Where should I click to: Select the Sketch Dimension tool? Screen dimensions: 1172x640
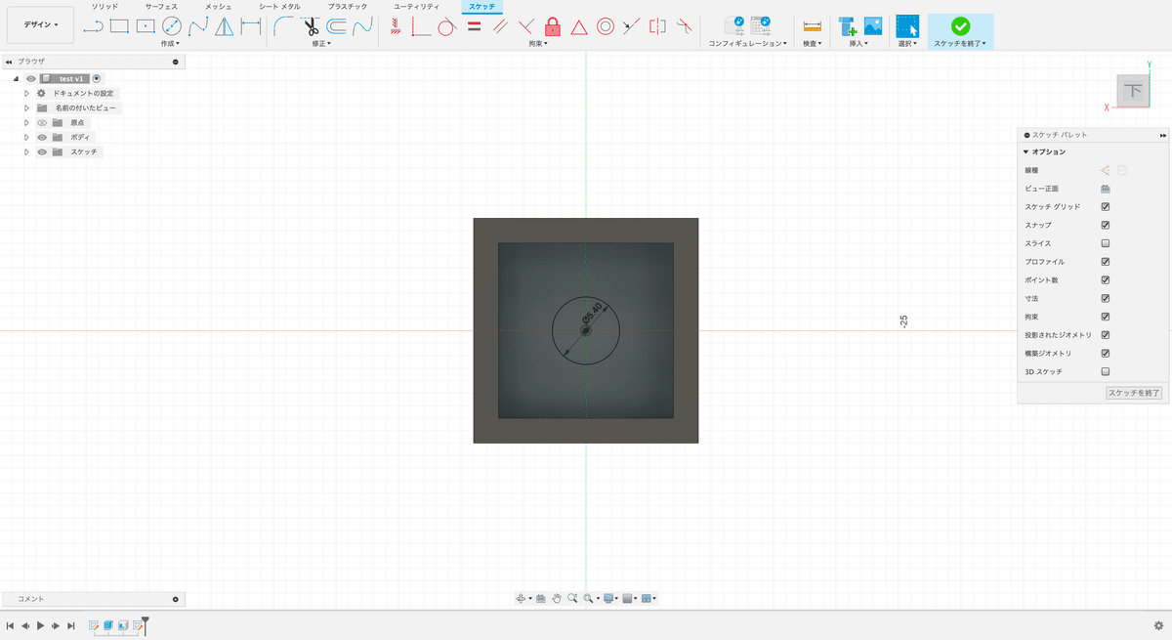(x=251, y=26)
